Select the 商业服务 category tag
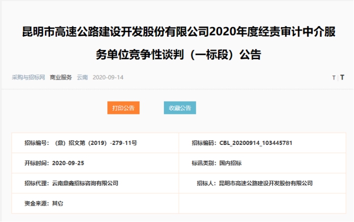Screen dimensions: 354x222 point(61,78)
